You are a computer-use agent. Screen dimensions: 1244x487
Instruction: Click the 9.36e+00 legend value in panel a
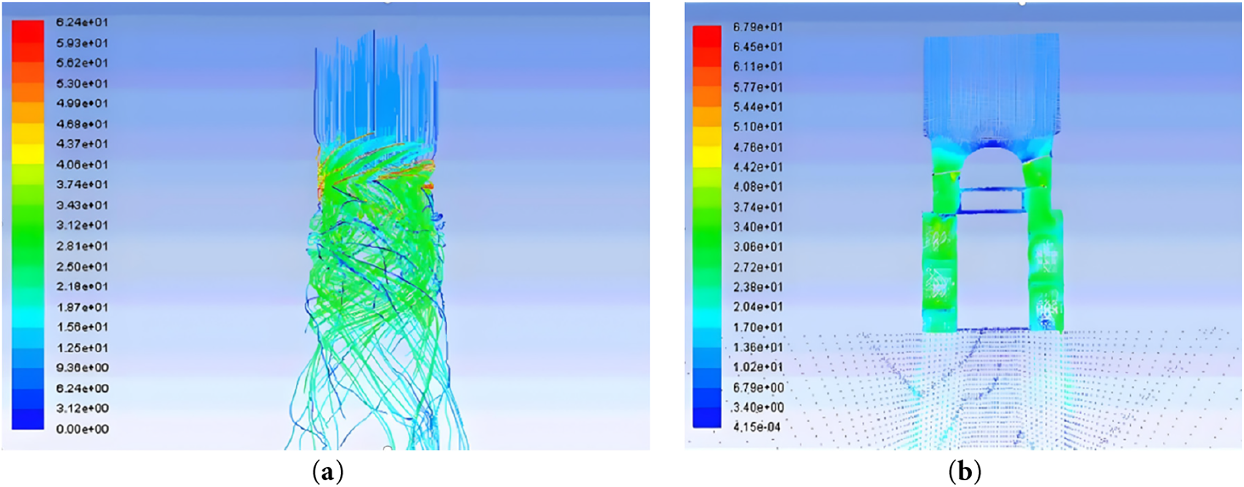pos(82,368)
